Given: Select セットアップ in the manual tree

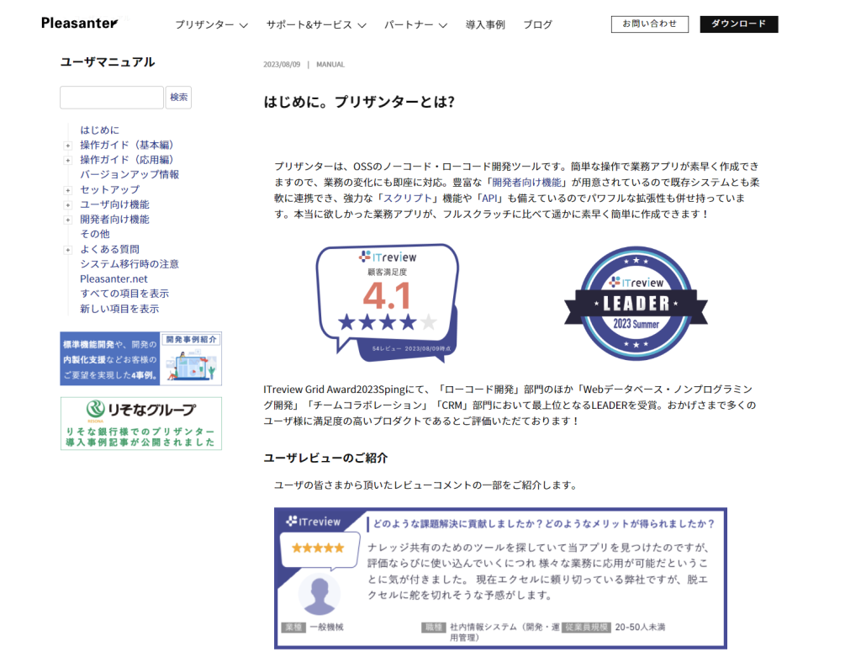Looking at the screenshot, I should coord(110,189).
